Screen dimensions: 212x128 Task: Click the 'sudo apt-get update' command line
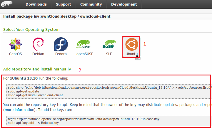point(24,91)
